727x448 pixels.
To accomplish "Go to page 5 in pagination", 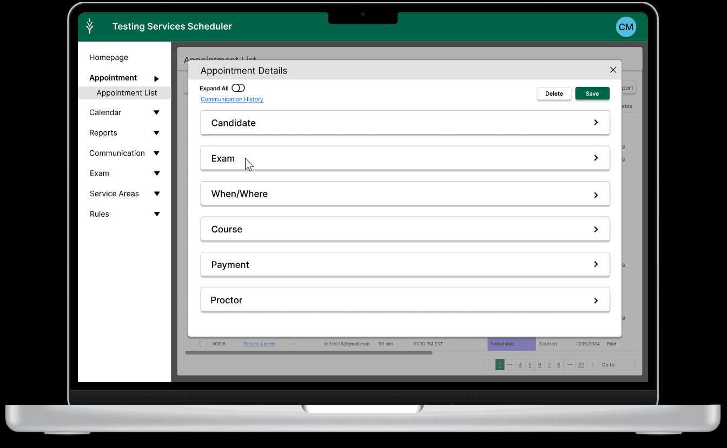I will (x=530, y=365).
